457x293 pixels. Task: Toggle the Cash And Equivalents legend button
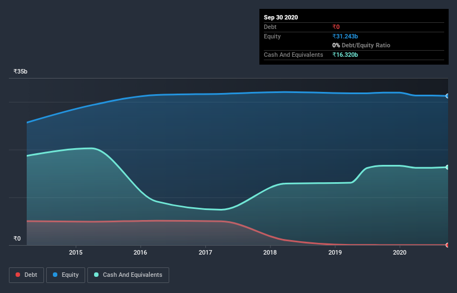(x=128, y=275)
